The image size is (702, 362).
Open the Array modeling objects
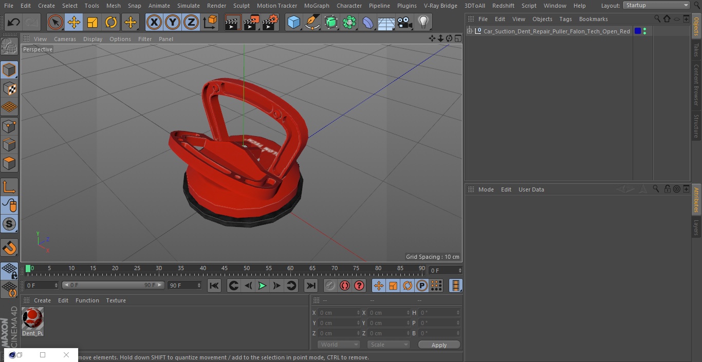(349, 22)
